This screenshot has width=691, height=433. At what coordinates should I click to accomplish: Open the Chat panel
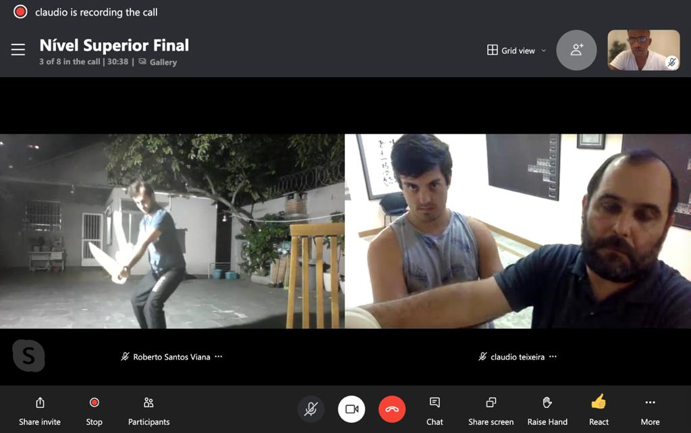tap(435, 411)
